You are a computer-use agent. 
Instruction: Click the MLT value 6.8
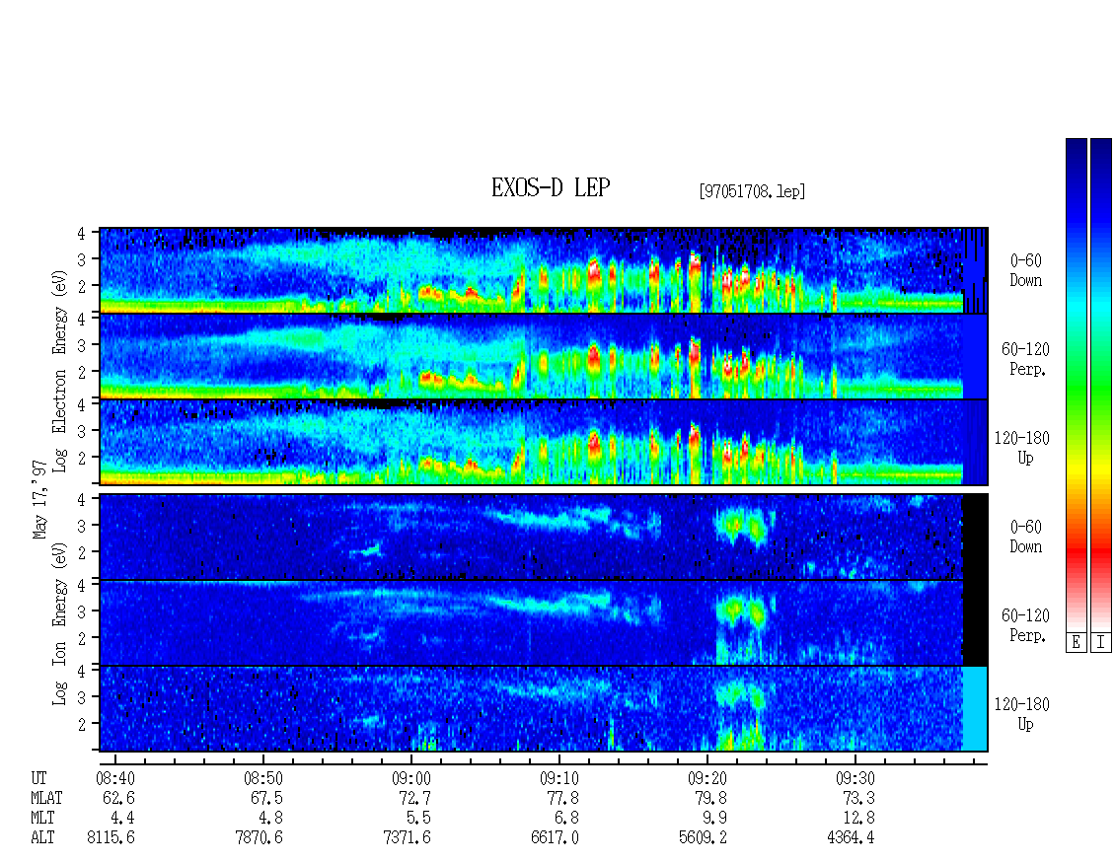point(566,819)
